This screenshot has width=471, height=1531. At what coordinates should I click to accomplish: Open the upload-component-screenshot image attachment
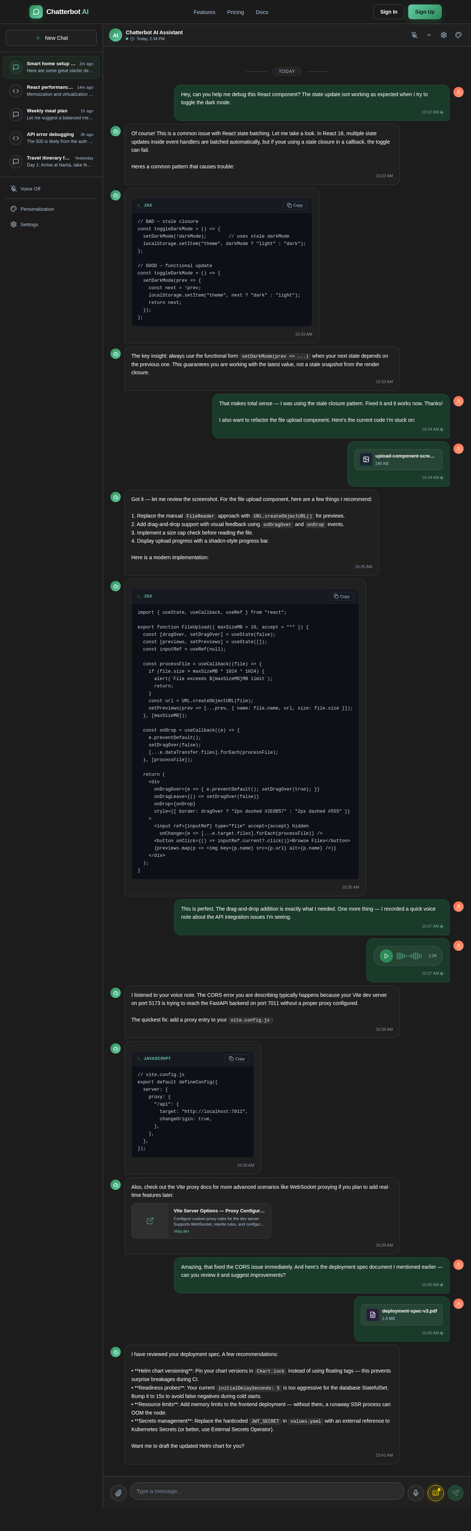click(x=399, y=459)
